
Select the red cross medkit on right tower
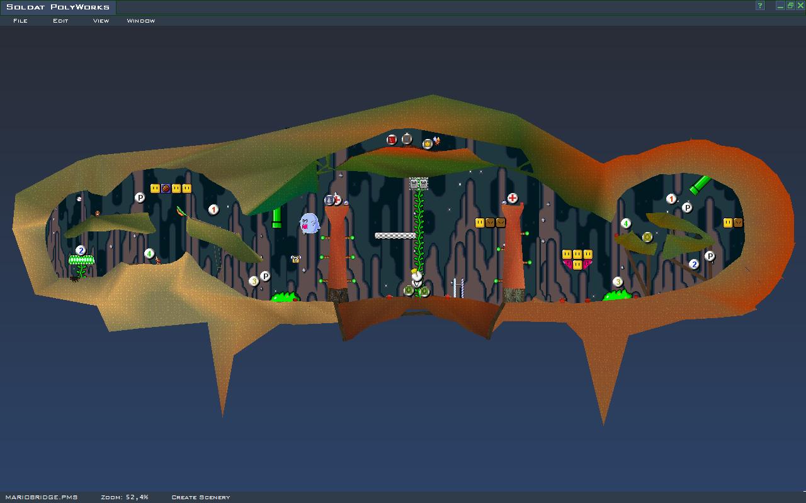[x=513, y=198]
